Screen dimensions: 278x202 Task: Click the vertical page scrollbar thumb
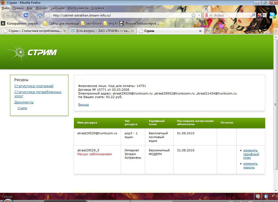[276, 104]
